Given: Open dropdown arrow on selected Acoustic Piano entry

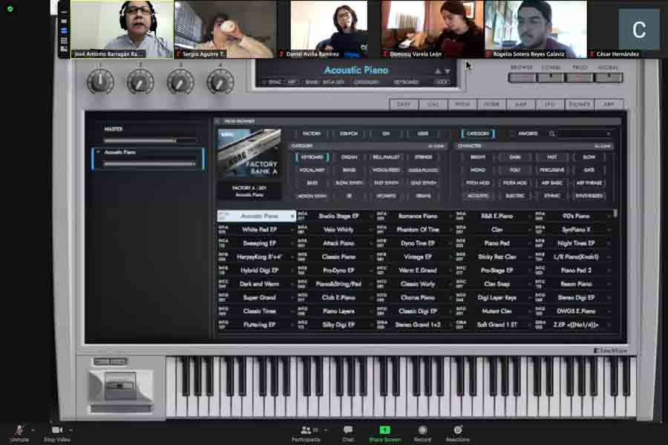Looking at the screenshot, I should point(292,217).
